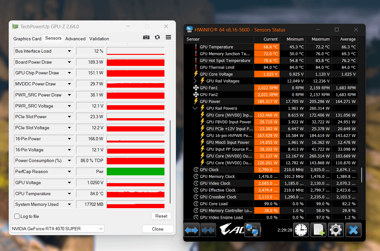This screenshot has width=380, height=251.
Task: Open GPU Voltage dropdown in GPU-Z
Action: click(x=69, y=183)
